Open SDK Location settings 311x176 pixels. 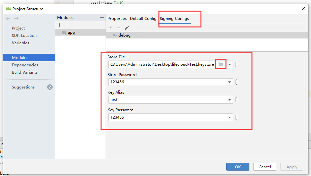point(24,36)
